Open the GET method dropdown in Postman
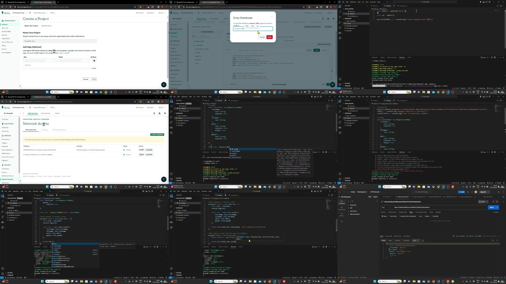Viewport: 506px width, 284px height. [x=387, y=207]
